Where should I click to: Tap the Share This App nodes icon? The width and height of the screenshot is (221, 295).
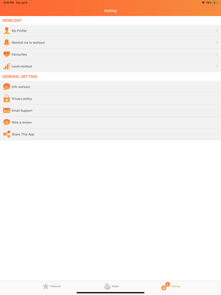(7, 134)
